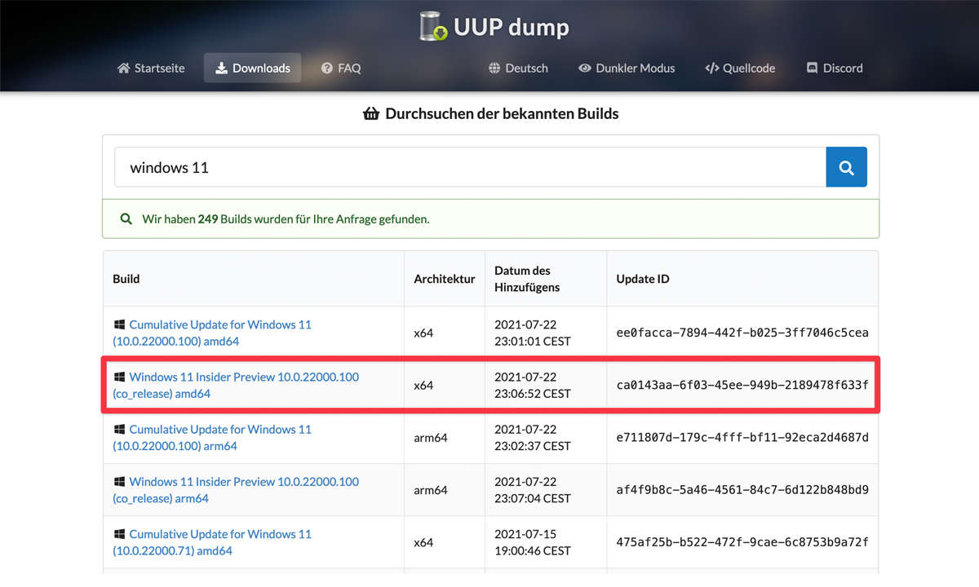Open Windows 11 Insider Preview 10.0.22000.100 (co_release) amd64
979x587 pixels.
pyautogui.click(x=236, y=385)
